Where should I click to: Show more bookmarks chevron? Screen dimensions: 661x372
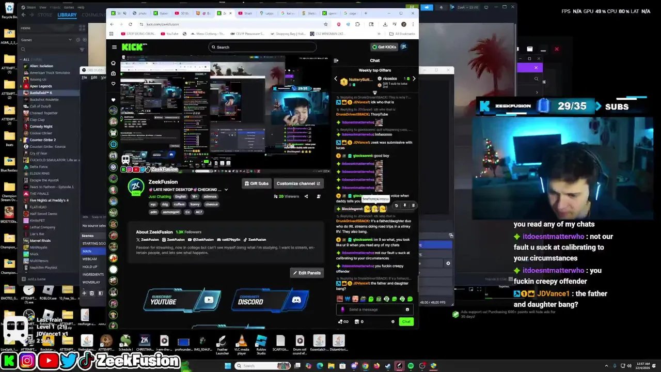pos(379,34)
